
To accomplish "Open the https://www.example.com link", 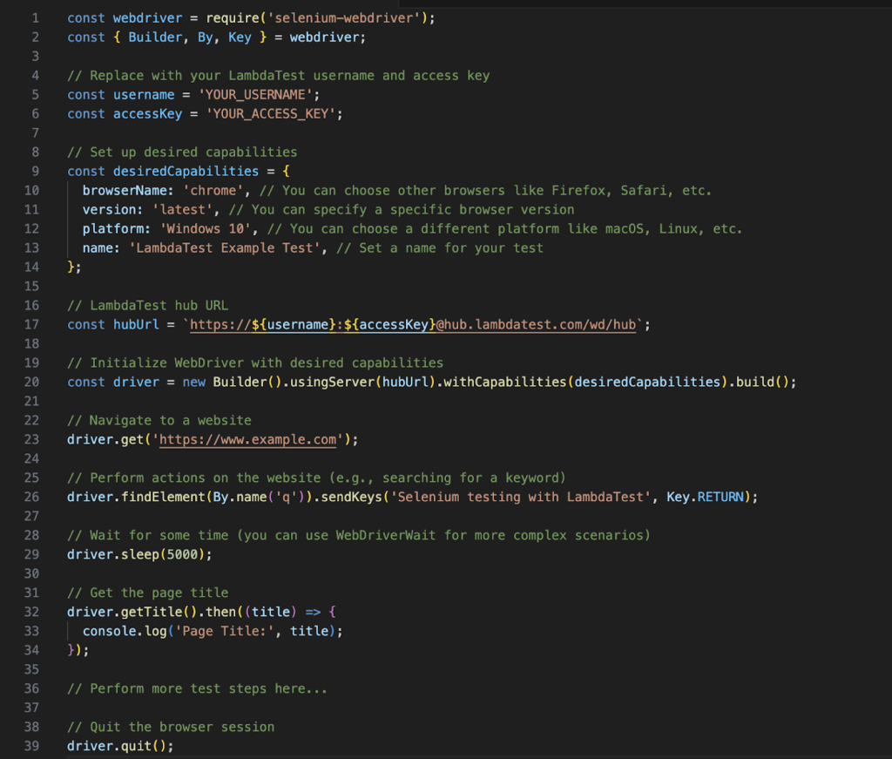I will pos(247,439).
